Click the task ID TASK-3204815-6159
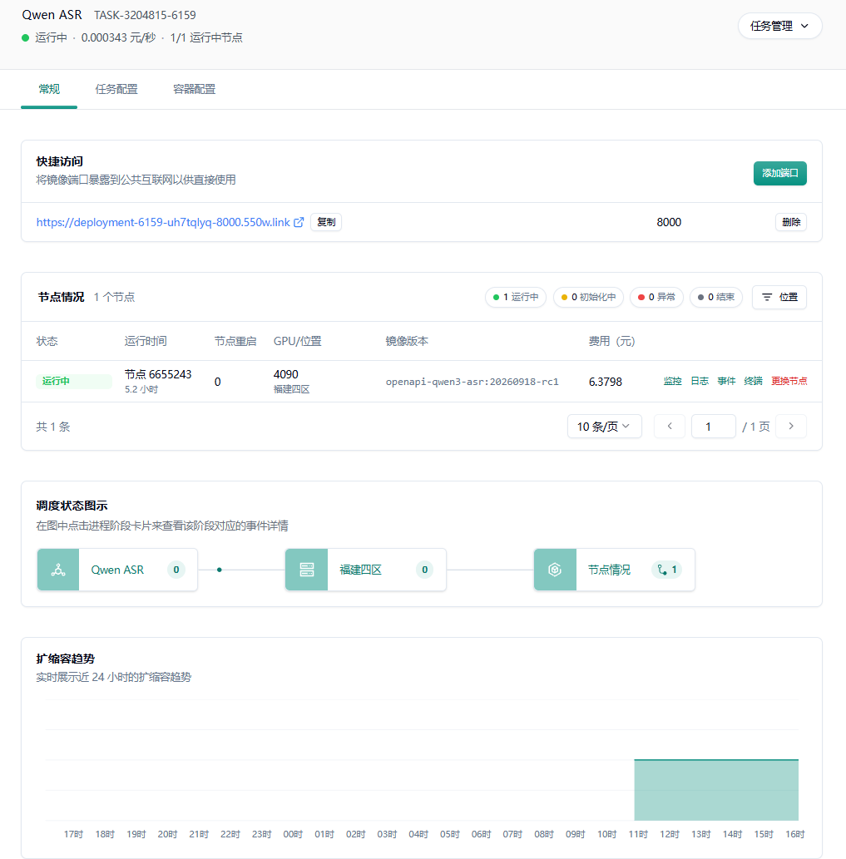The width and height of the screenshot is (846, 859). 145,15
